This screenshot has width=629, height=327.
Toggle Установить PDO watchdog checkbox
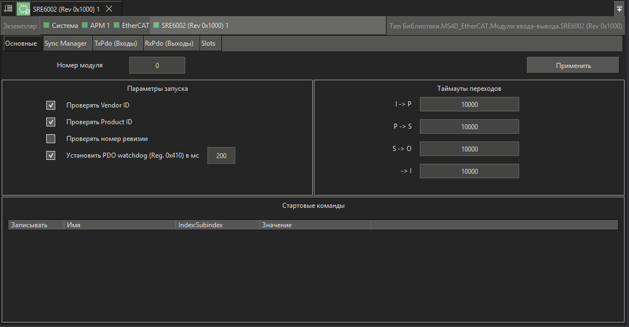tap(51, 155)
